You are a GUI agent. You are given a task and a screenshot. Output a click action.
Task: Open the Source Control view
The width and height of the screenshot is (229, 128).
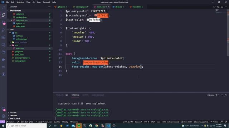tap(3, 22)
